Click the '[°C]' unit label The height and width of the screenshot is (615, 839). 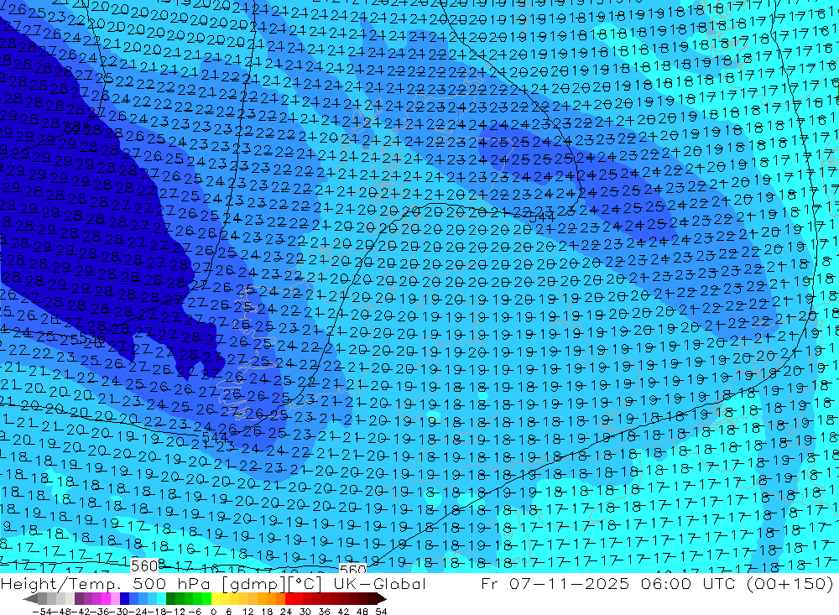(305, 584)
